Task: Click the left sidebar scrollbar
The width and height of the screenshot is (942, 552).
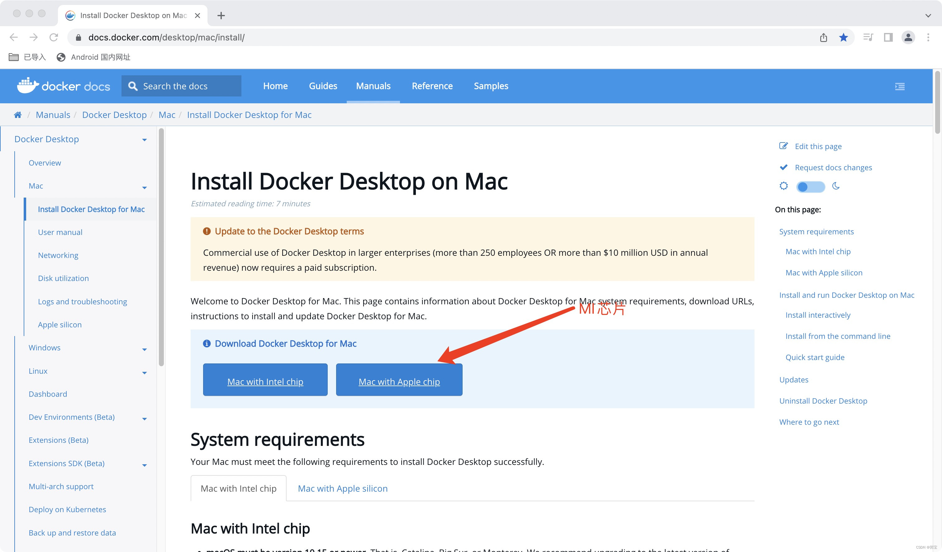Action: (161, 247)
